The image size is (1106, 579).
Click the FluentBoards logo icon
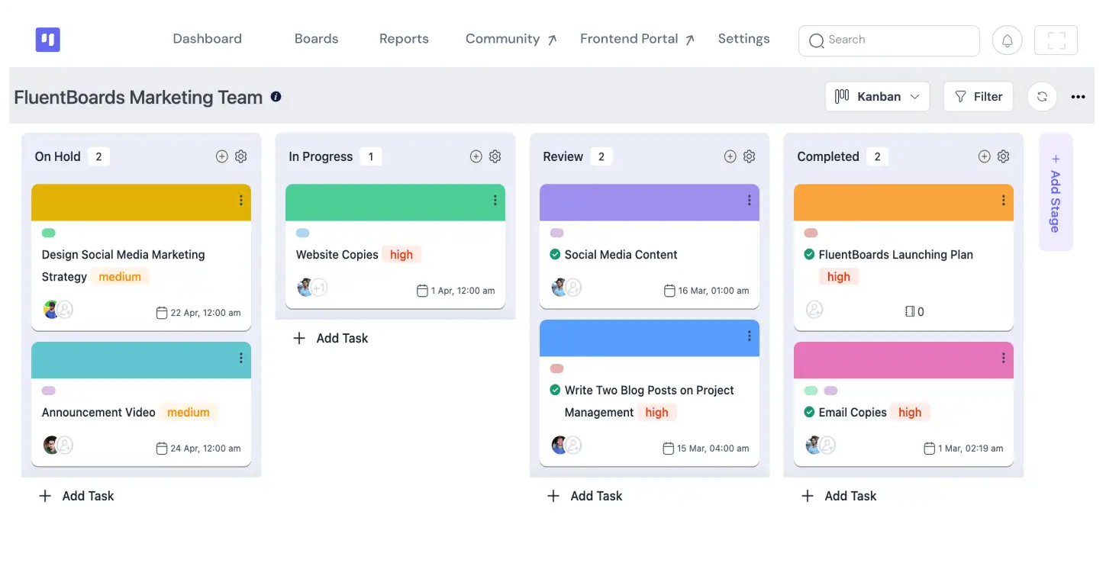(x=47, y=40)
